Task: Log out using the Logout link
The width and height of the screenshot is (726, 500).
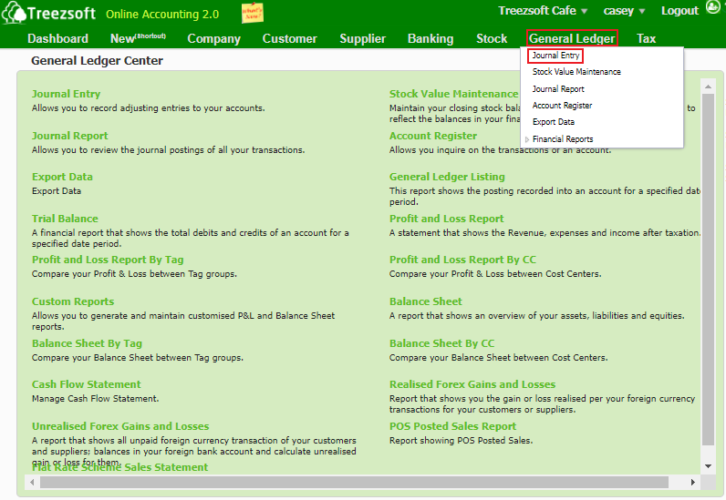Action: point(679,11)
